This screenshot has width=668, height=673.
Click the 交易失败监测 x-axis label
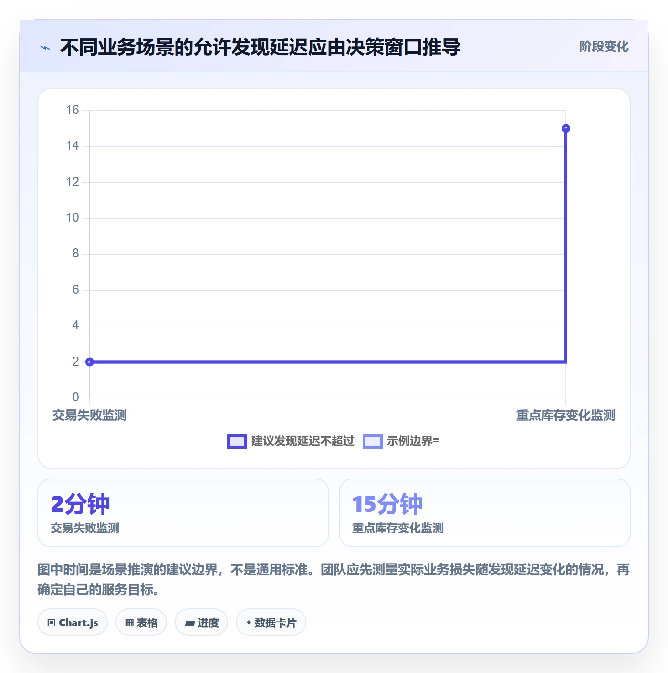click(x=90, y=416)
